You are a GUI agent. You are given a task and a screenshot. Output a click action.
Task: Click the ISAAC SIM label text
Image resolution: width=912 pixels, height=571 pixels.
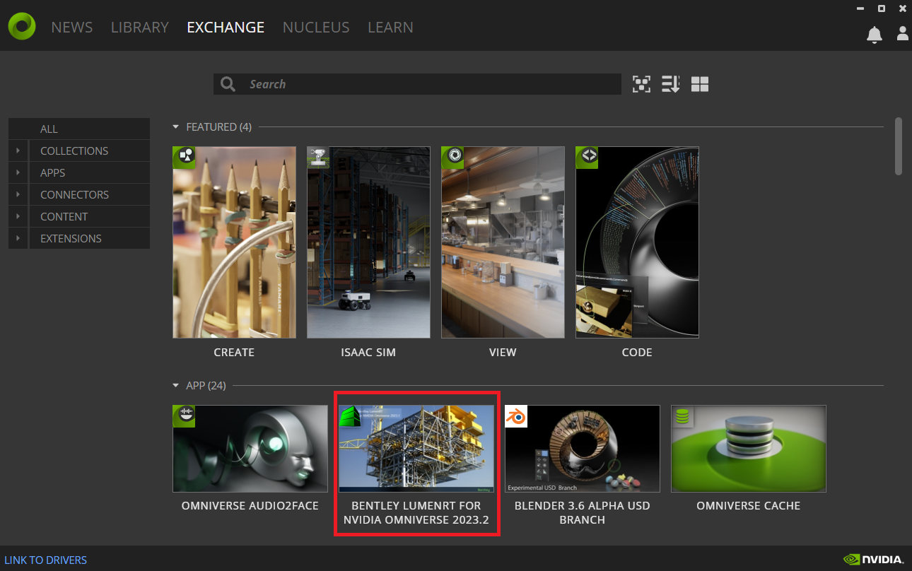click(368, 352)
